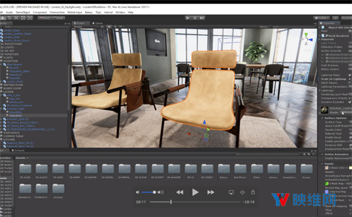Click the Unity Pause button

pyautogui.click(x=195, y=18)
